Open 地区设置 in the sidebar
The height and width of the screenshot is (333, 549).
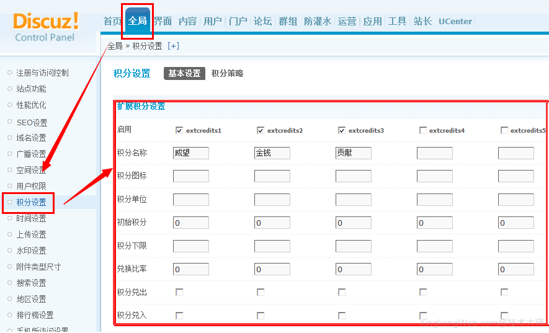31,299
